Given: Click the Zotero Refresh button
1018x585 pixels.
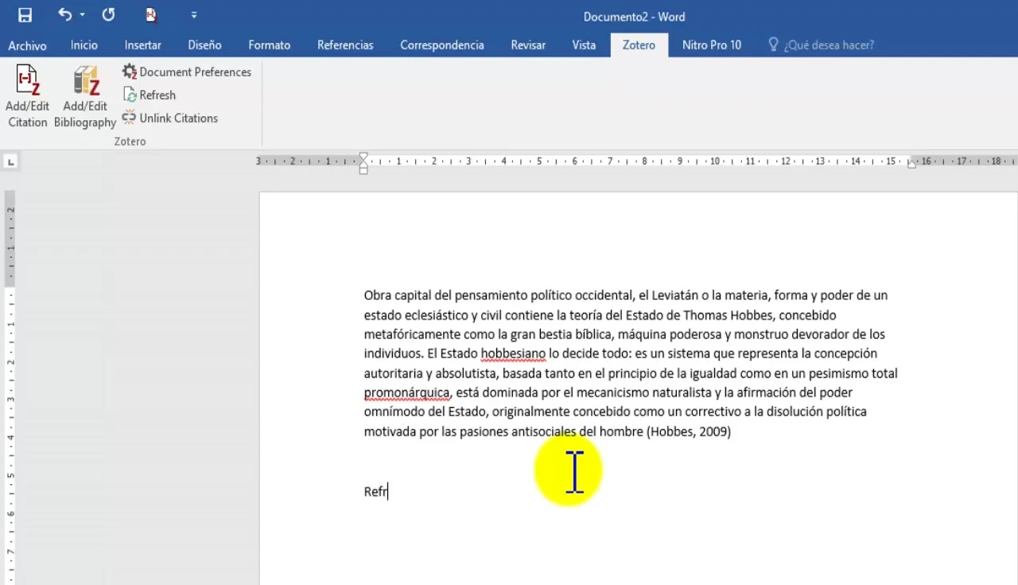Looking at the screenshot, I should (150, 95).
